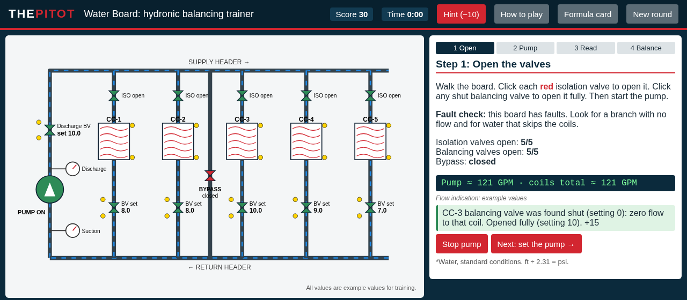Image resolution: width=687 pixels, height=300 pixels.
Task: Click the green pump symbol
Action: 50,190
